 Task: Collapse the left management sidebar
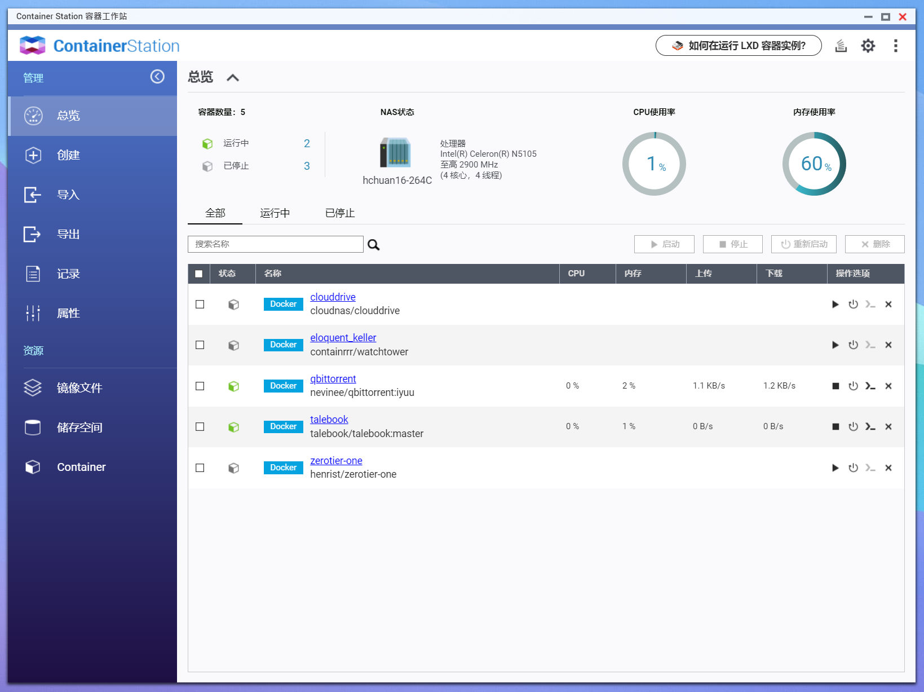coord(157,77)
